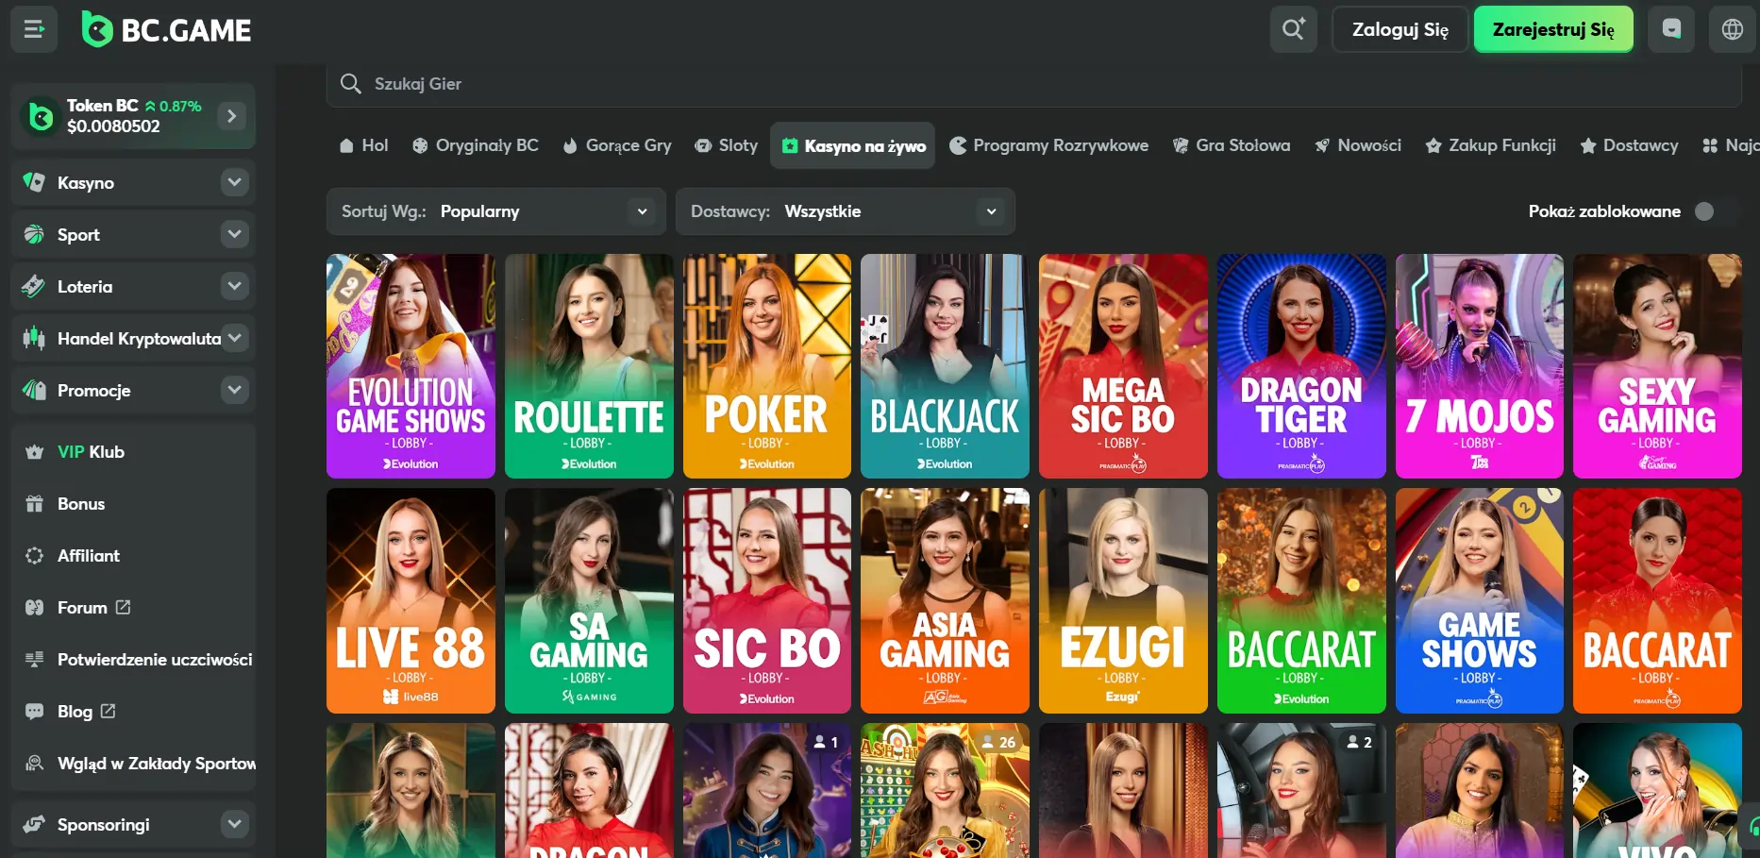Switch to the Gorące Gry tab
Viewport: 1760px width, 858px height.
click(x=617, y=145)
